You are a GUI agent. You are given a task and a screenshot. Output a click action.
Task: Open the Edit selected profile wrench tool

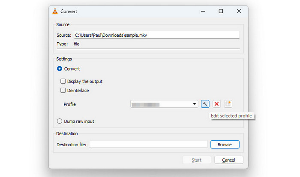point(205,104)
